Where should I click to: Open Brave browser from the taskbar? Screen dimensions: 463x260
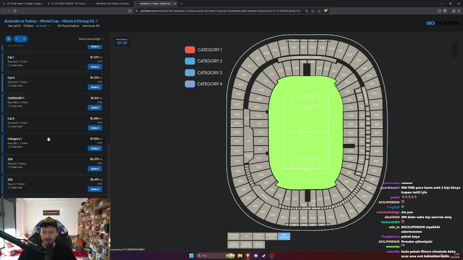(248, 256)
